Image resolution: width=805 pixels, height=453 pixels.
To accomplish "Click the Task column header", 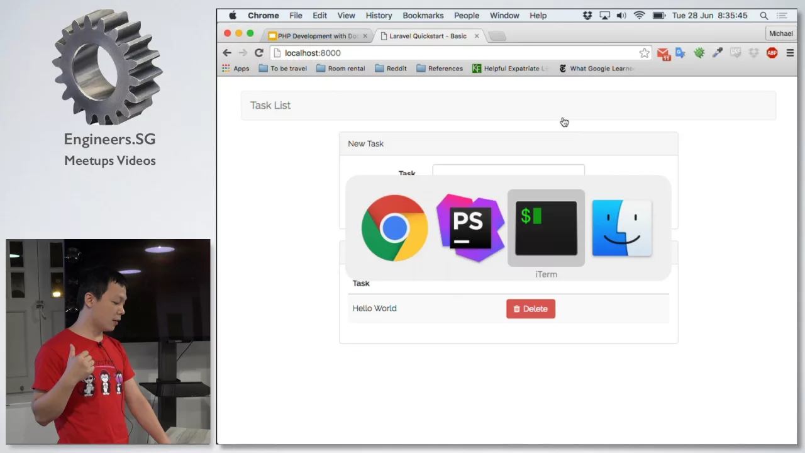I will pyautogui.click(x=361, y=283).
